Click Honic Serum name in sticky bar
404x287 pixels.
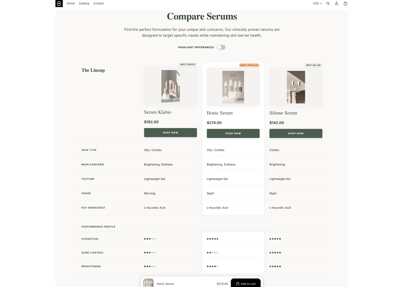pyautogui.click(x=165, y=284)
